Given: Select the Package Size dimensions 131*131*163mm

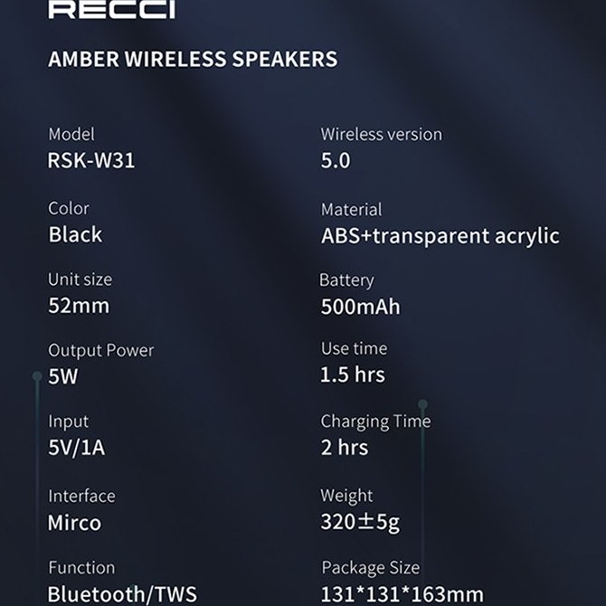Looking at the screenshot, I should click(x=402, y=595).
